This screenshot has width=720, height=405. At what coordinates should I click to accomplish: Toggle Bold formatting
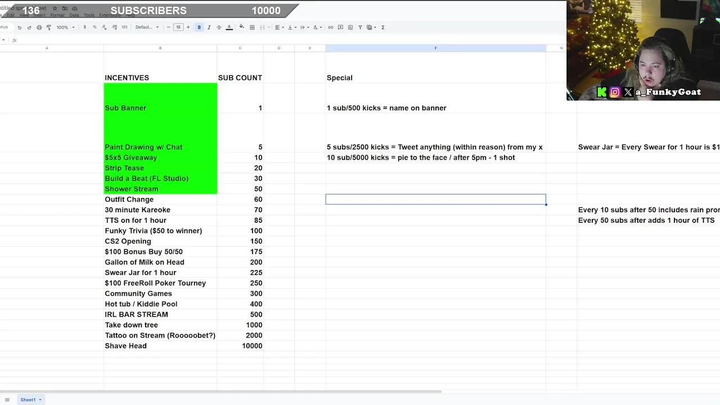tap(199, 27)
